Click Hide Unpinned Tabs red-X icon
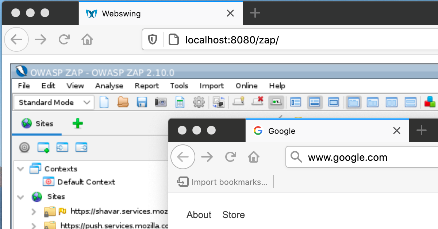The width and height of the screenshot is (438, 229). 258,102
